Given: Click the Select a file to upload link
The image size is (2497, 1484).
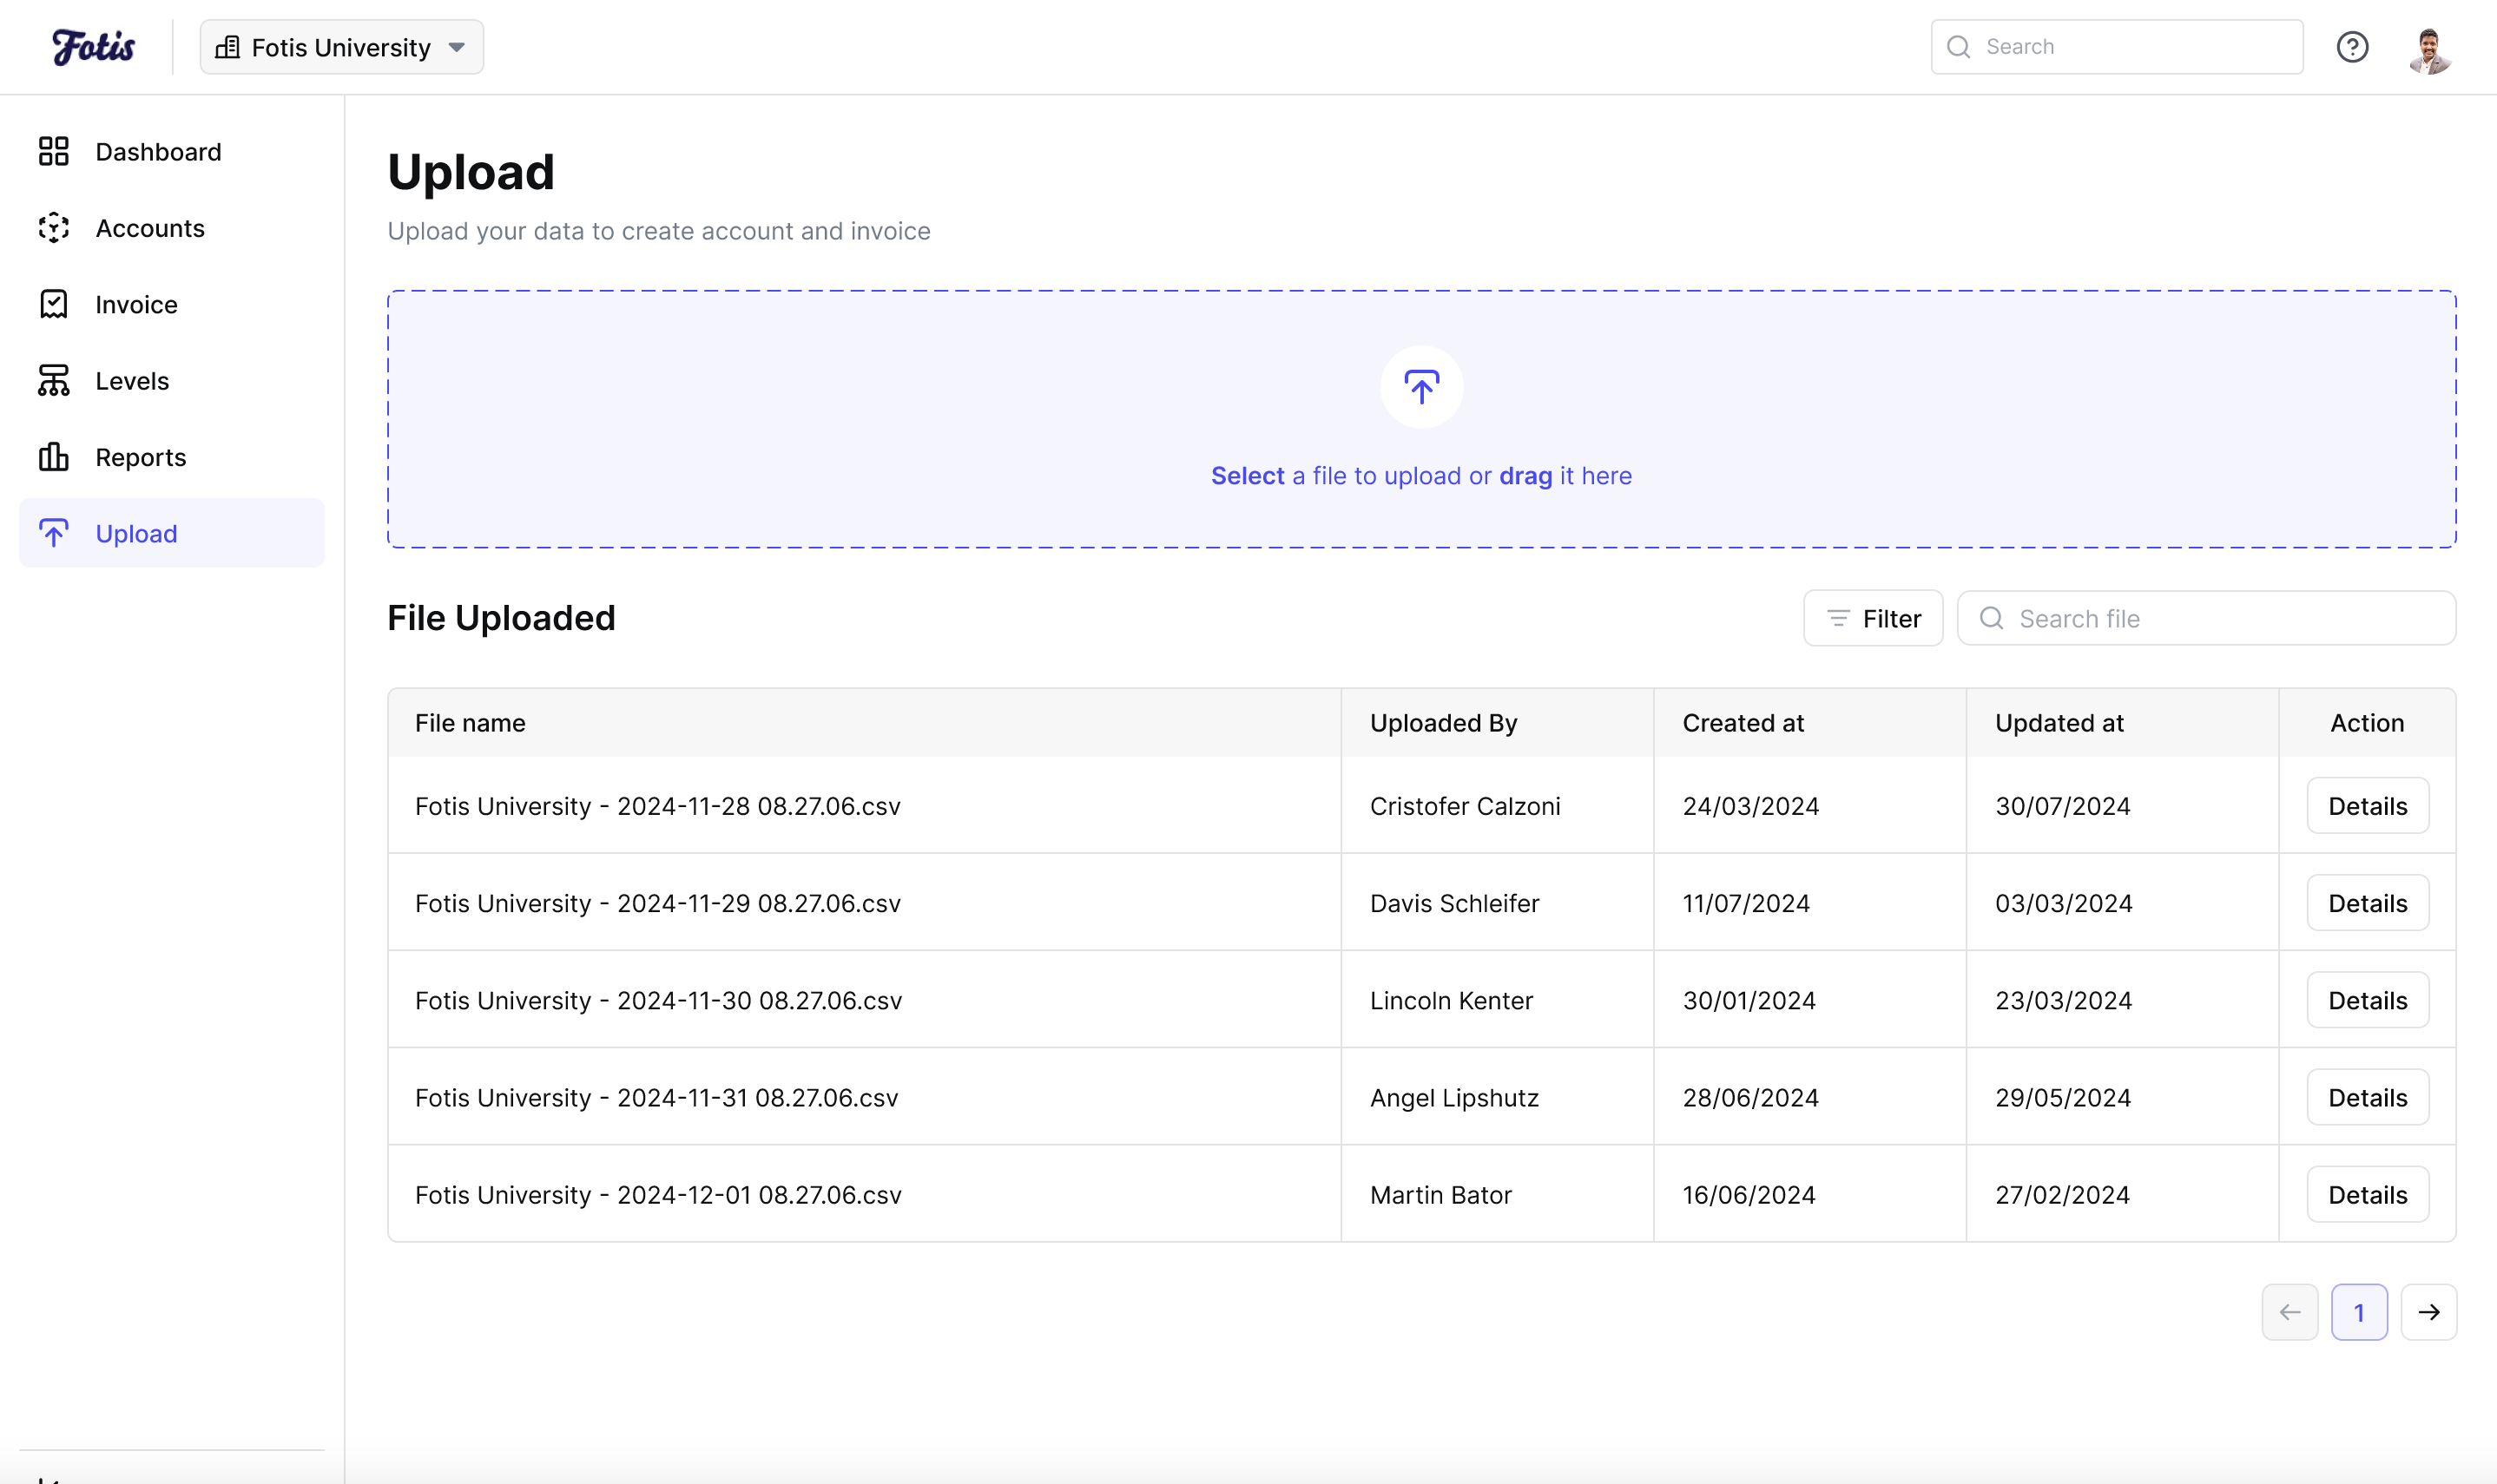Looking at the screenshot, I should pyautogui.click(x=1248, y=476).
